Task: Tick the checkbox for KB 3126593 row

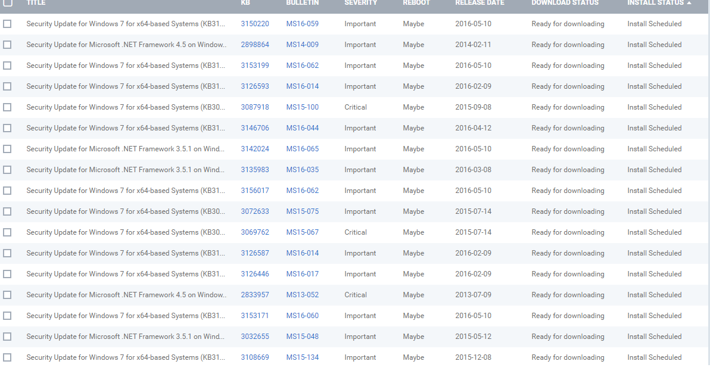Action: coord(7,86)
